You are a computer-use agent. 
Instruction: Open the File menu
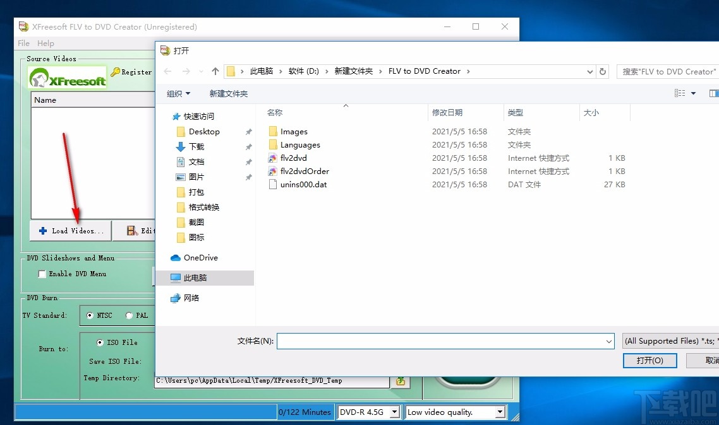pyautogui.click(x=23, y=43)
